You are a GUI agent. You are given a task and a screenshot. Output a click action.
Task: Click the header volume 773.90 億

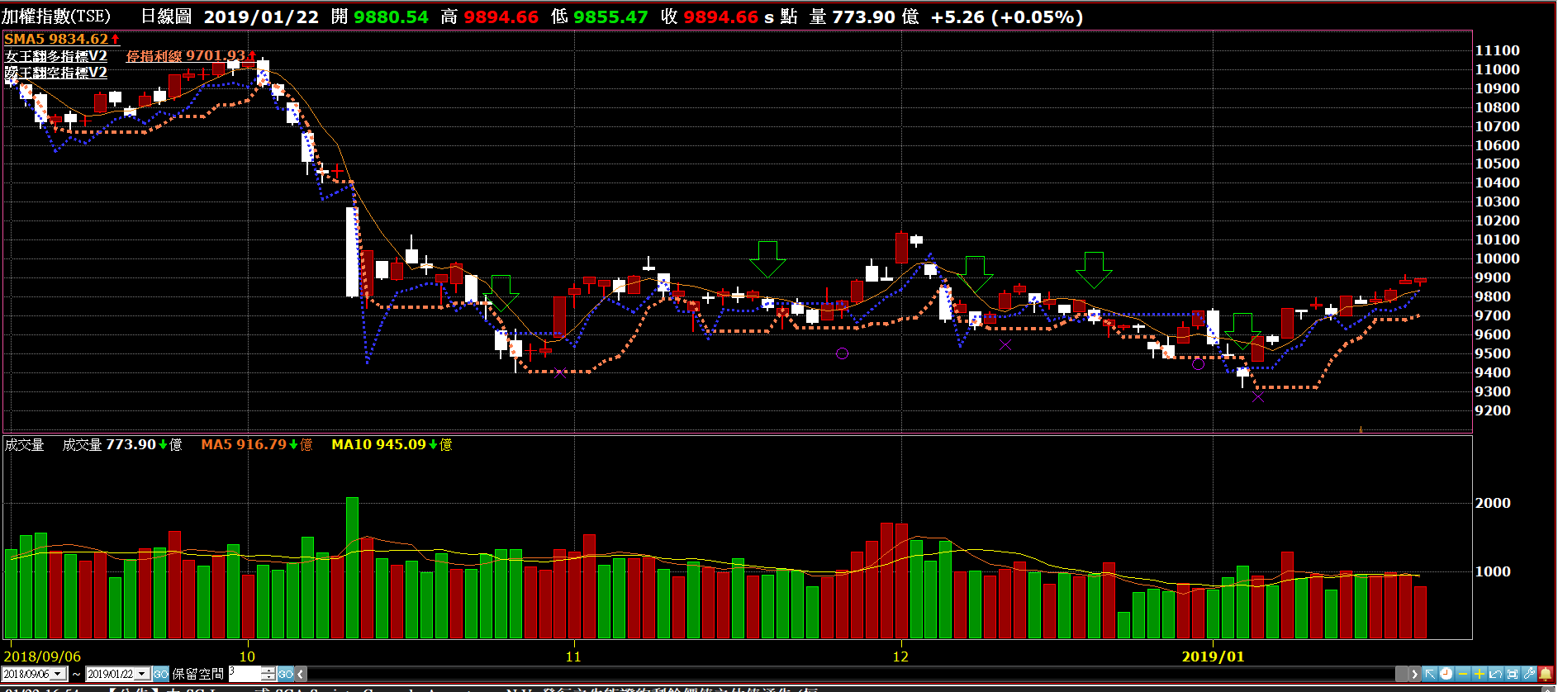point(874,17)
